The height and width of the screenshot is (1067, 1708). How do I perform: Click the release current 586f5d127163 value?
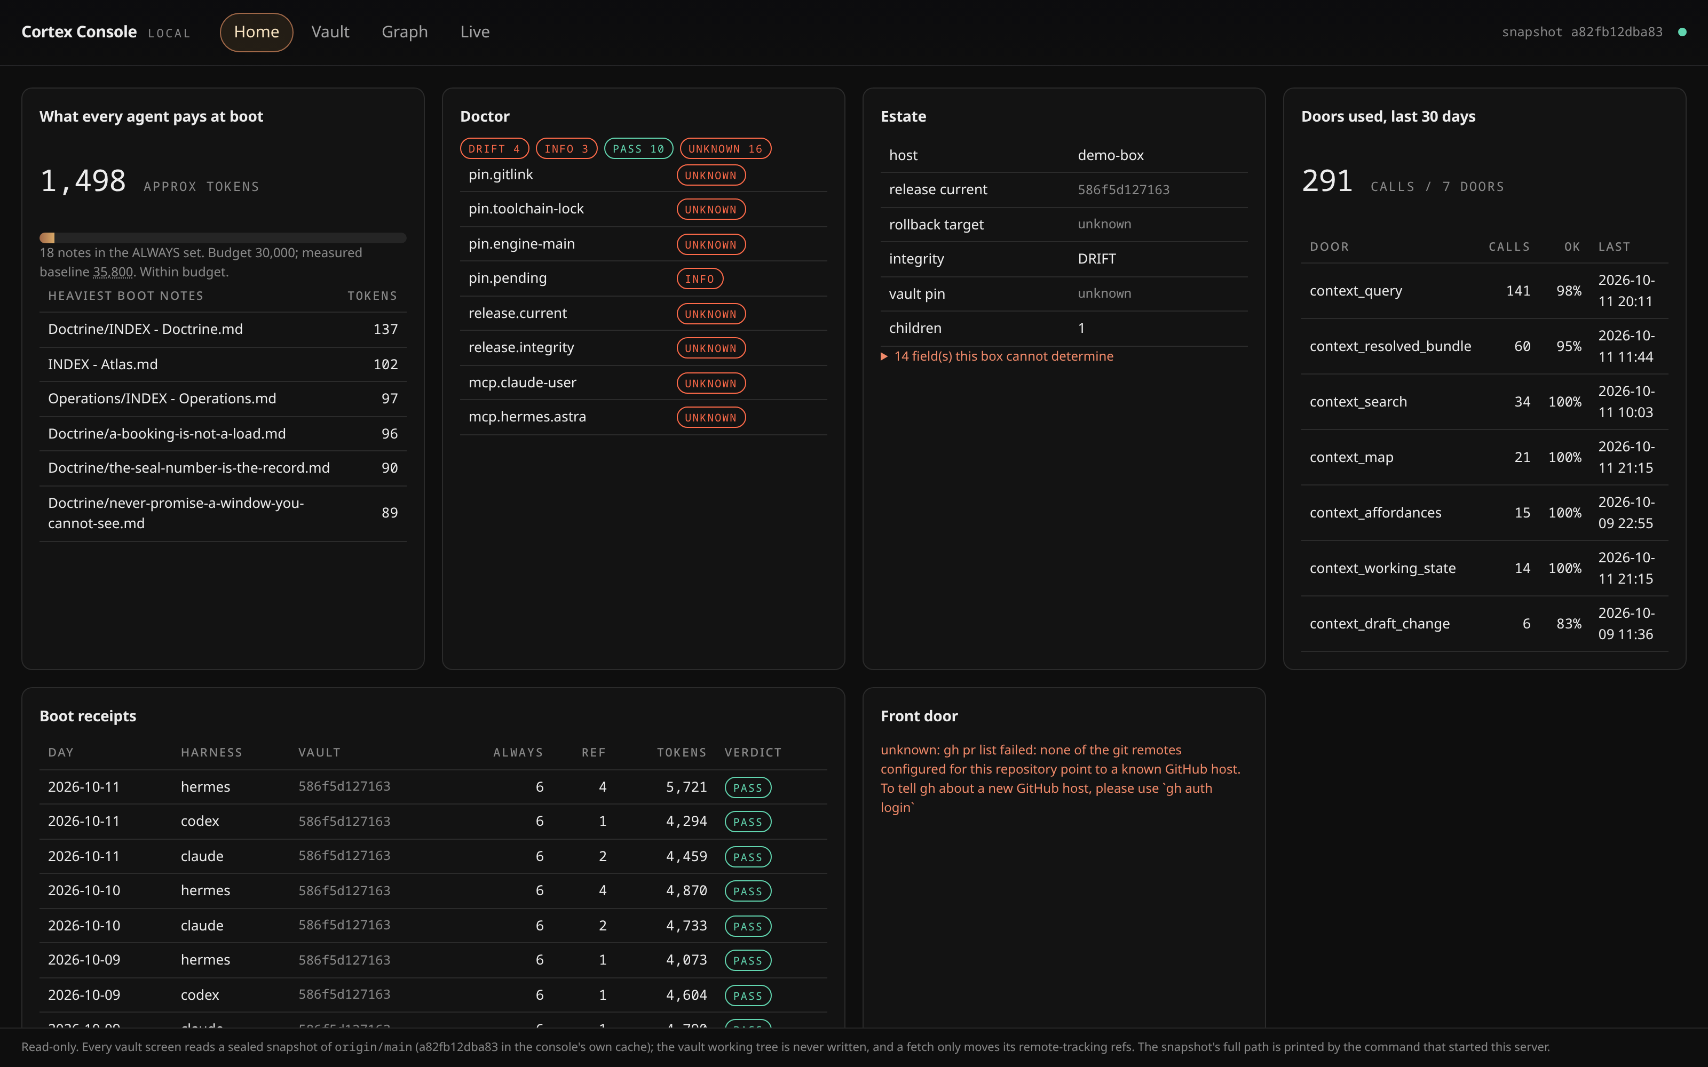pos(1123,190)
